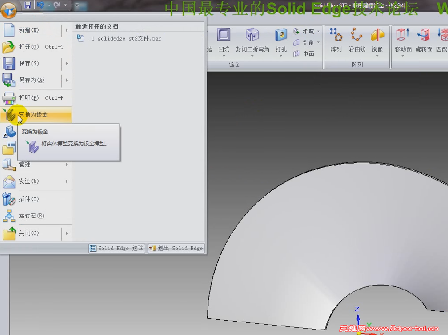
Task: Select 插件 (Add-ins) menu item
Action: pyautogui.click(x=36, y=199)
